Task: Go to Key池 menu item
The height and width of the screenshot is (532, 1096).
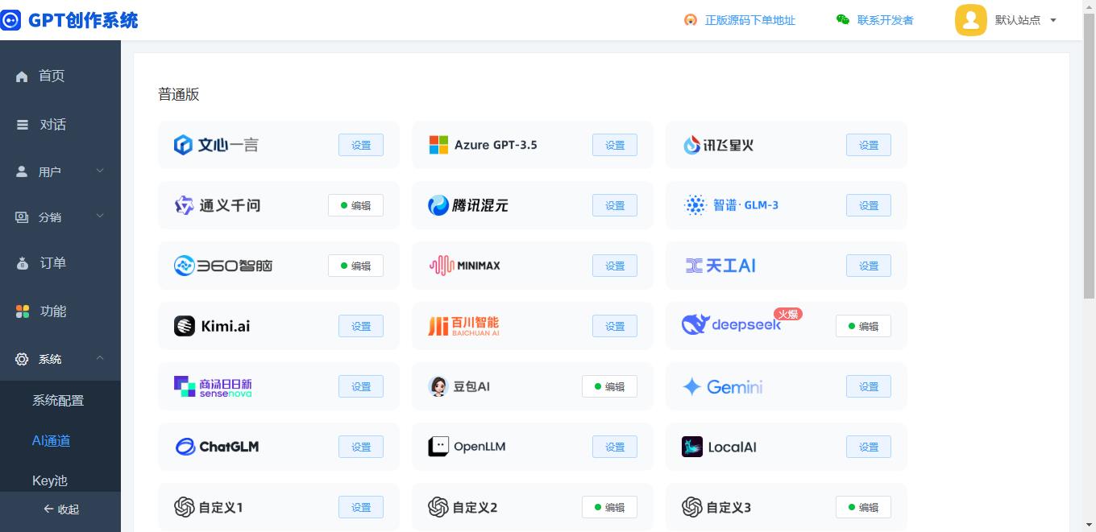Action: tap(50, 480)
